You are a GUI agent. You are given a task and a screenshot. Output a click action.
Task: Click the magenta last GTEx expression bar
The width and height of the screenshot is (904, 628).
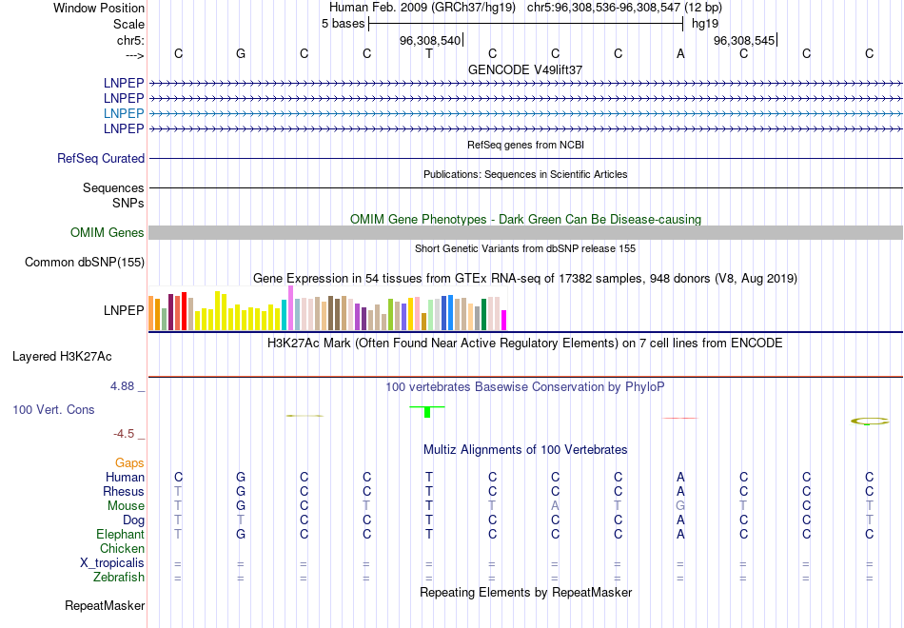[504, 320]
